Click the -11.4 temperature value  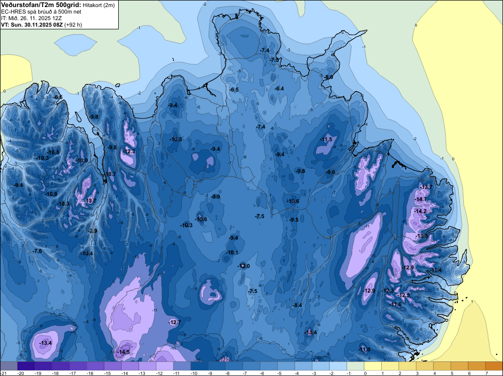click(x=436, y=270)
